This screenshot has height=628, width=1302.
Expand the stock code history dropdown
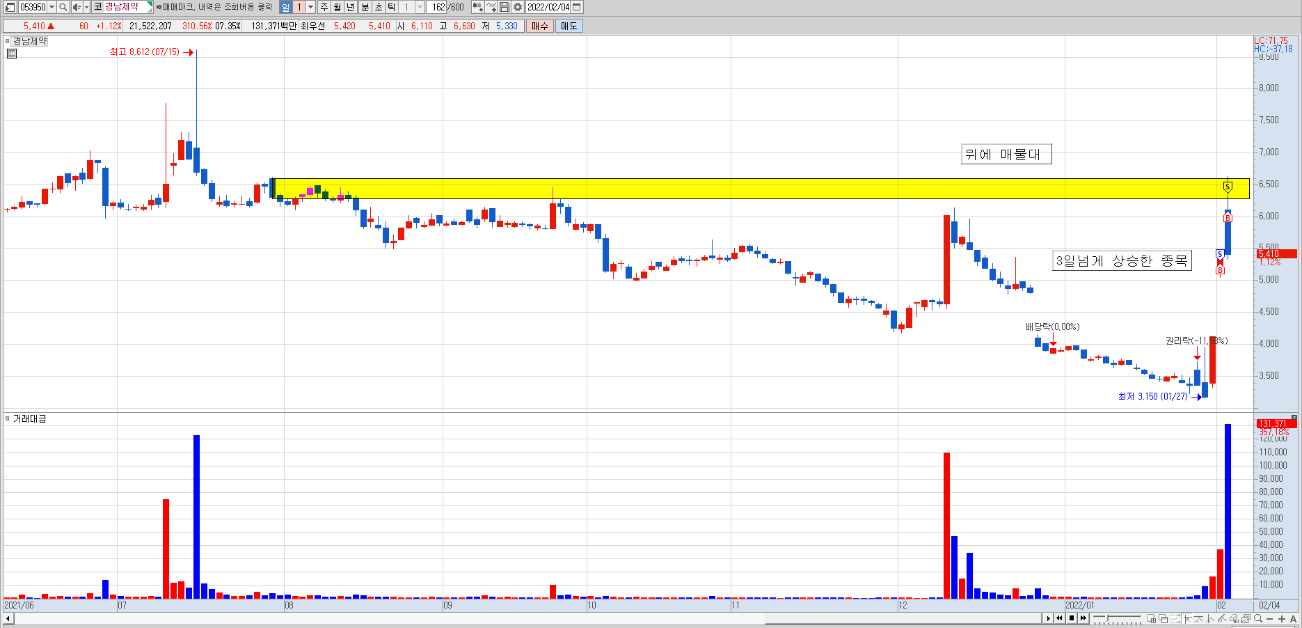click(51, 7)
